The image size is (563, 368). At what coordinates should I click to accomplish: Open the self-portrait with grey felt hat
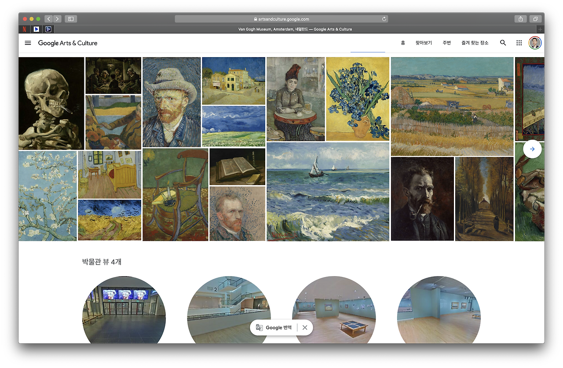click(x=172, y=102)
